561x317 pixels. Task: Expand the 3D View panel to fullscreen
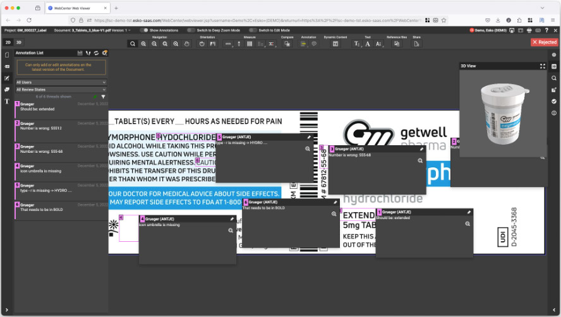tap(542, 66)
